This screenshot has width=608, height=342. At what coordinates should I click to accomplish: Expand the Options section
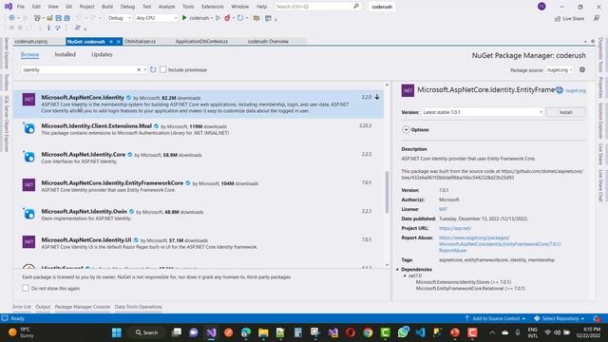click(x=406, y=129)
